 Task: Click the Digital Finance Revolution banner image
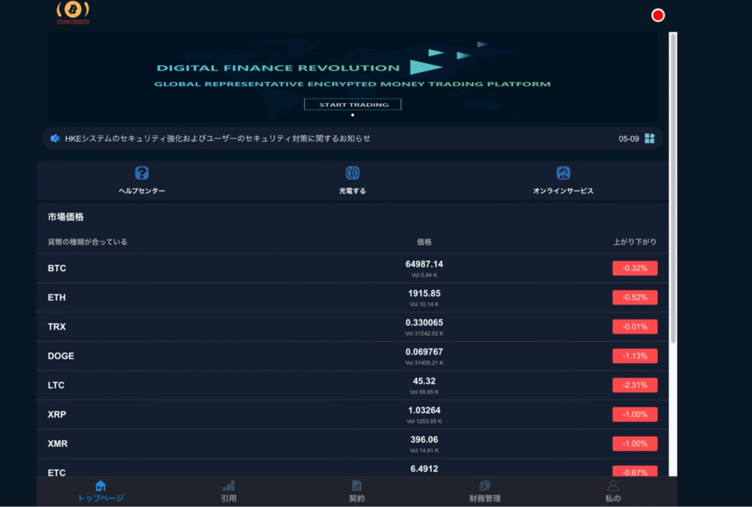[352, 76]
